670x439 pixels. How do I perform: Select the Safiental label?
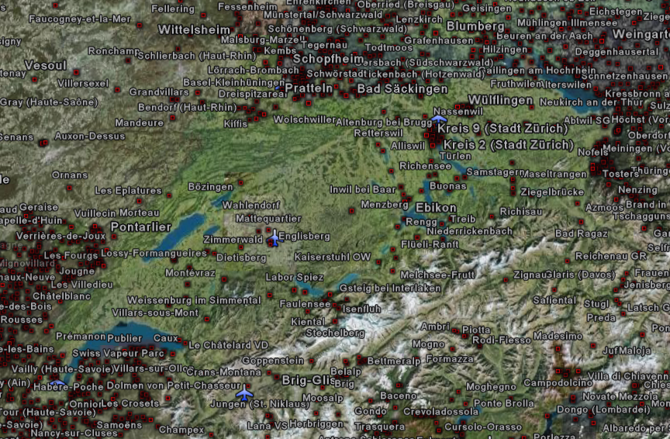tap(554, 300)
